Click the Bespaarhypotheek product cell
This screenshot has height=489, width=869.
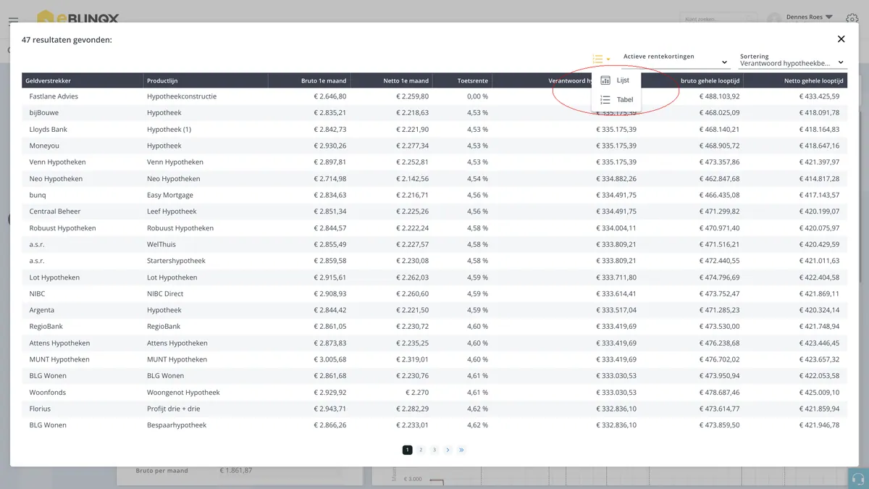[177, 425]
